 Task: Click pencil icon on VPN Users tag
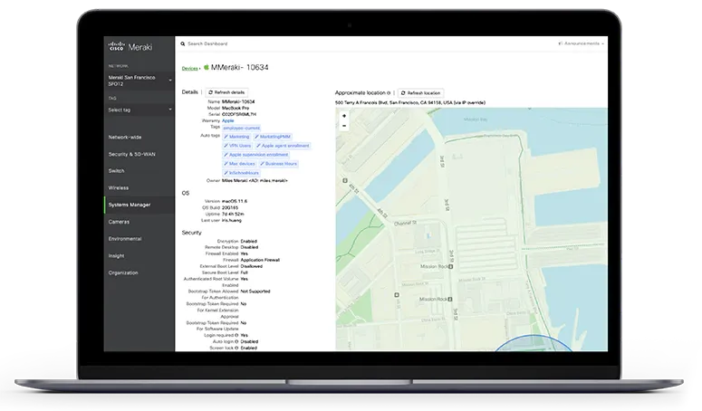tap(226, 146)
